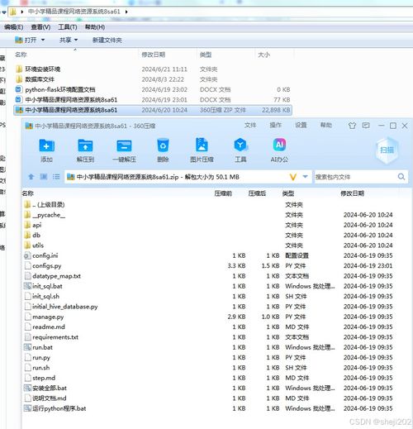Sort archive by 修改日期 column header

pyautogui.click(x=353, y=193)
